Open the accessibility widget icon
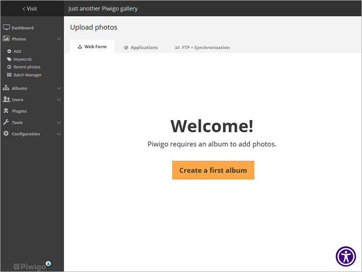 click(346, 256)
